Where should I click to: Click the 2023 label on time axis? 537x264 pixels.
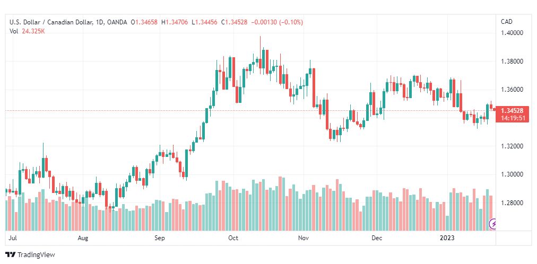[x=446, y=239]
